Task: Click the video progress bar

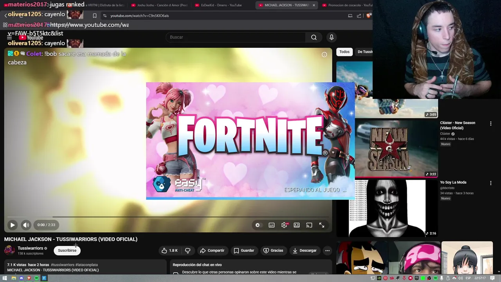Action: point(168,217)
